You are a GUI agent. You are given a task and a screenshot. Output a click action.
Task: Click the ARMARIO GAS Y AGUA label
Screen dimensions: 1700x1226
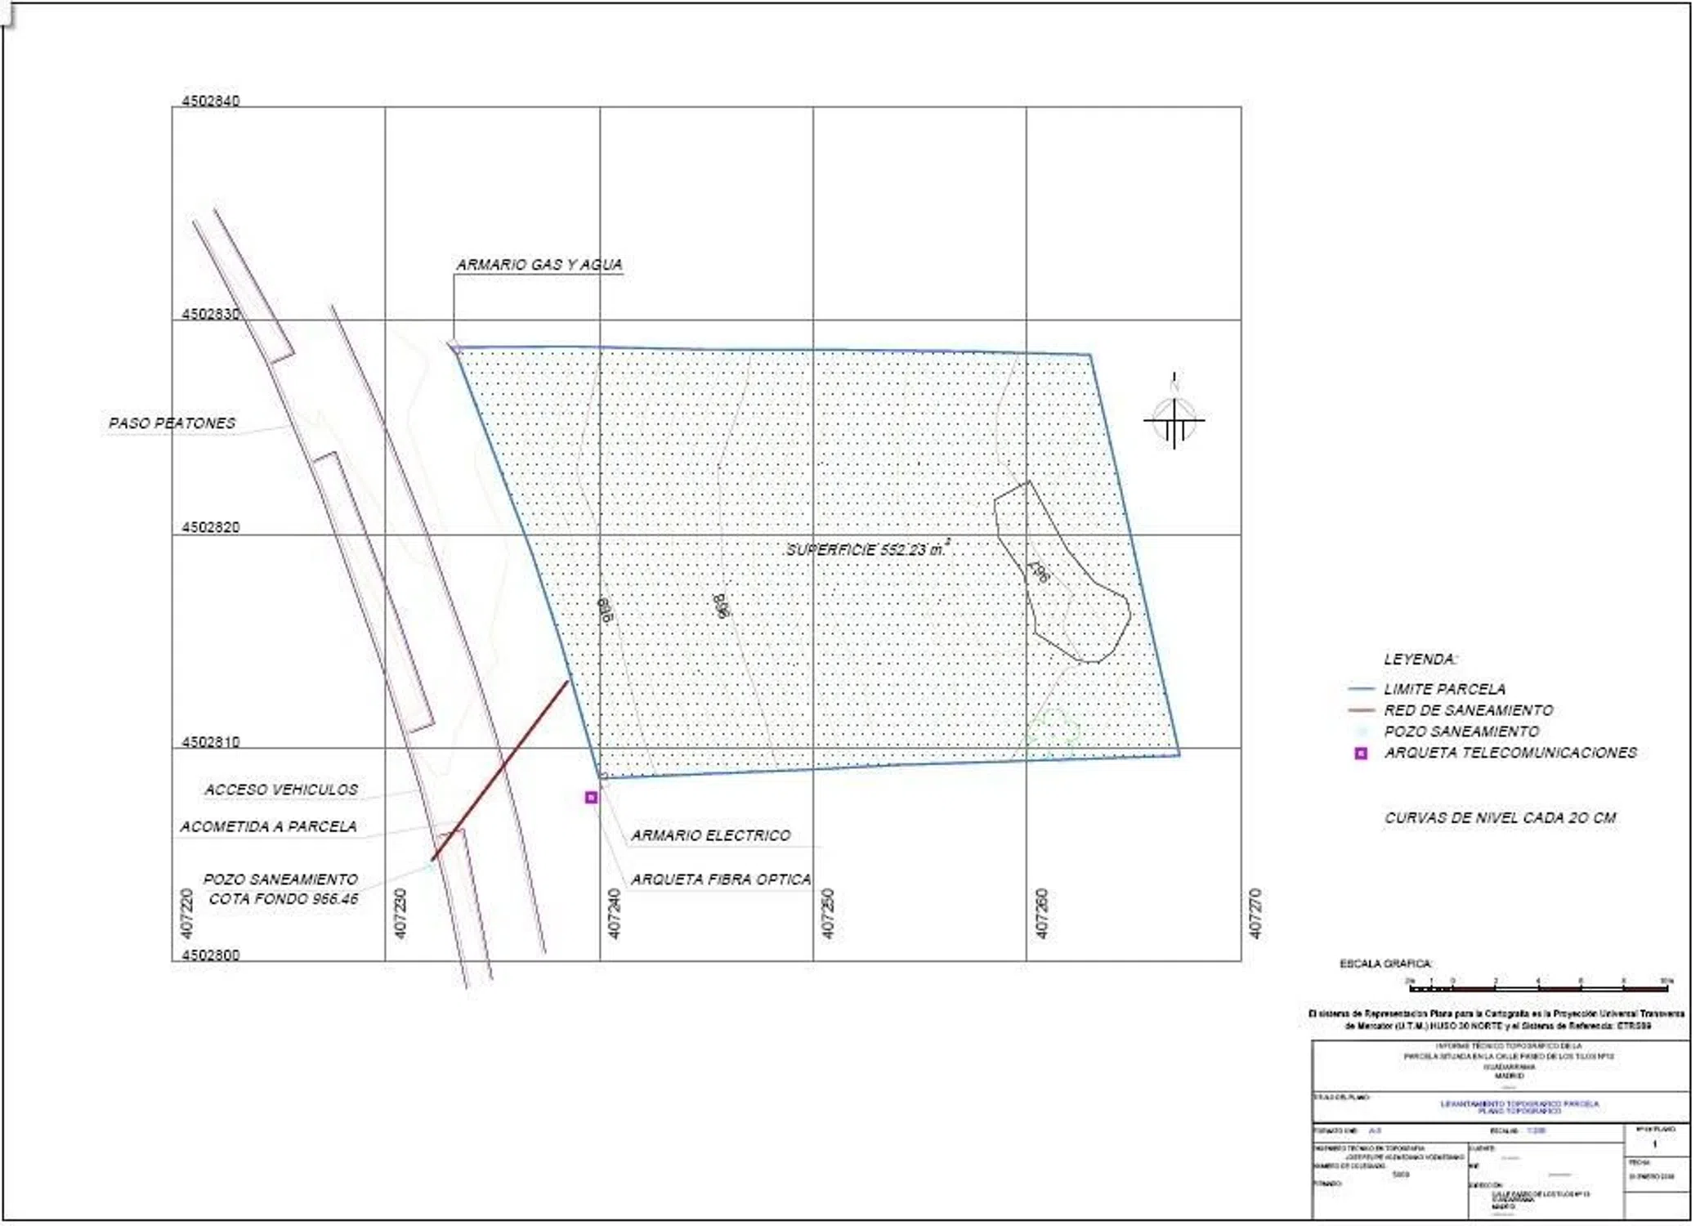tap(539, 265)
